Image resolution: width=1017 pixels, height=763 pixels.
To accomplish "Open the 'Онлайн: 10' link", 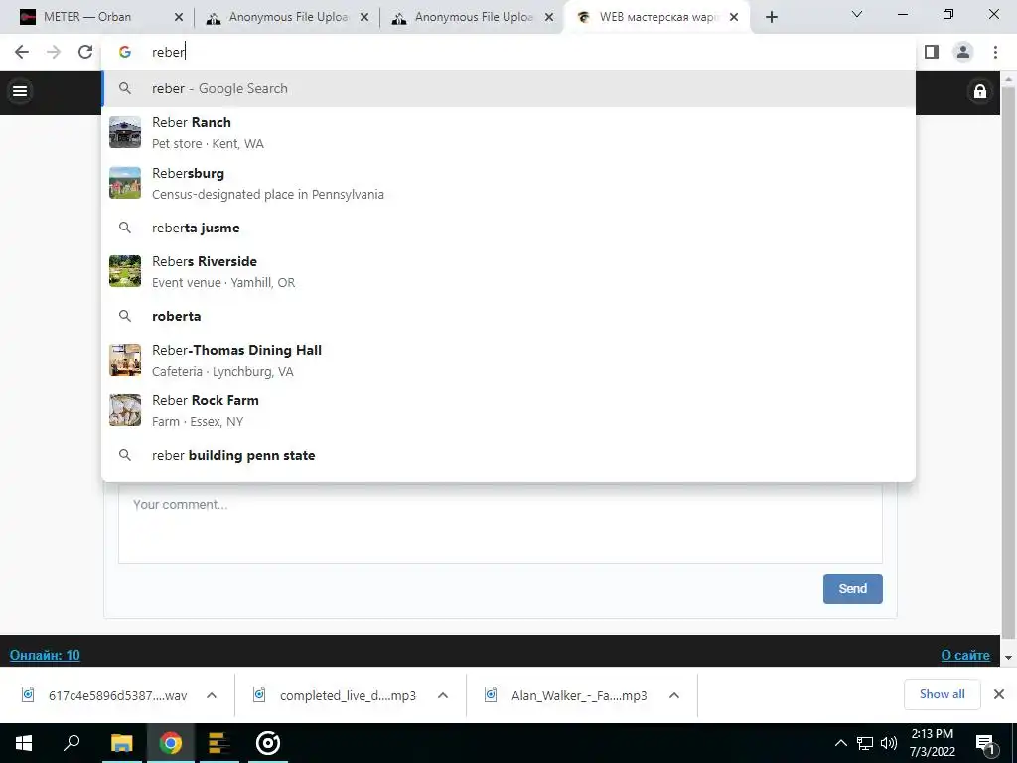I will tap(45, 655).
